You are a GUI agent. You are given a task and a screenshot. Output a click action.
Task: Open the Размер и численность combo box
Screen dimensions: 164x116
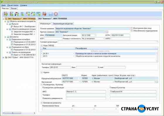tap(103, 39)
